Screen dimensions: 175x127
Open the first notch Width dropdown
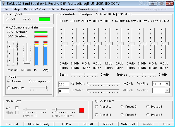tap(167, 84)
